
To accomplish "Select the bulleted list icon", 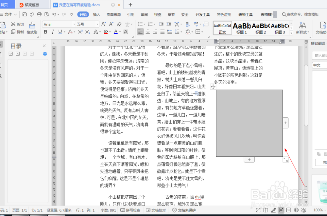I will pyautogui.click(x=140, y=24).
